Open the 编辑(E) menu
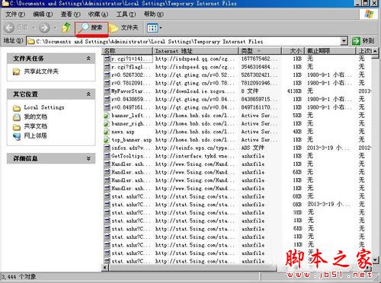 43,14
